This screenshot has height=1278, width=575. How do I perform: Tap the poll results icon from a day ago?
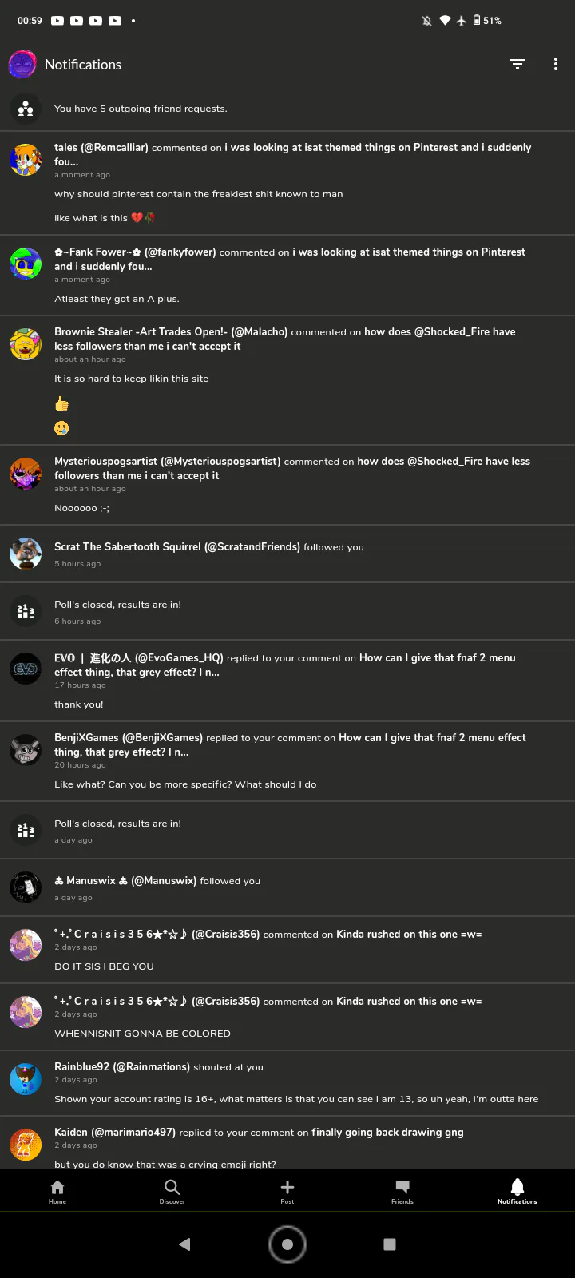(x=26, y=830)
